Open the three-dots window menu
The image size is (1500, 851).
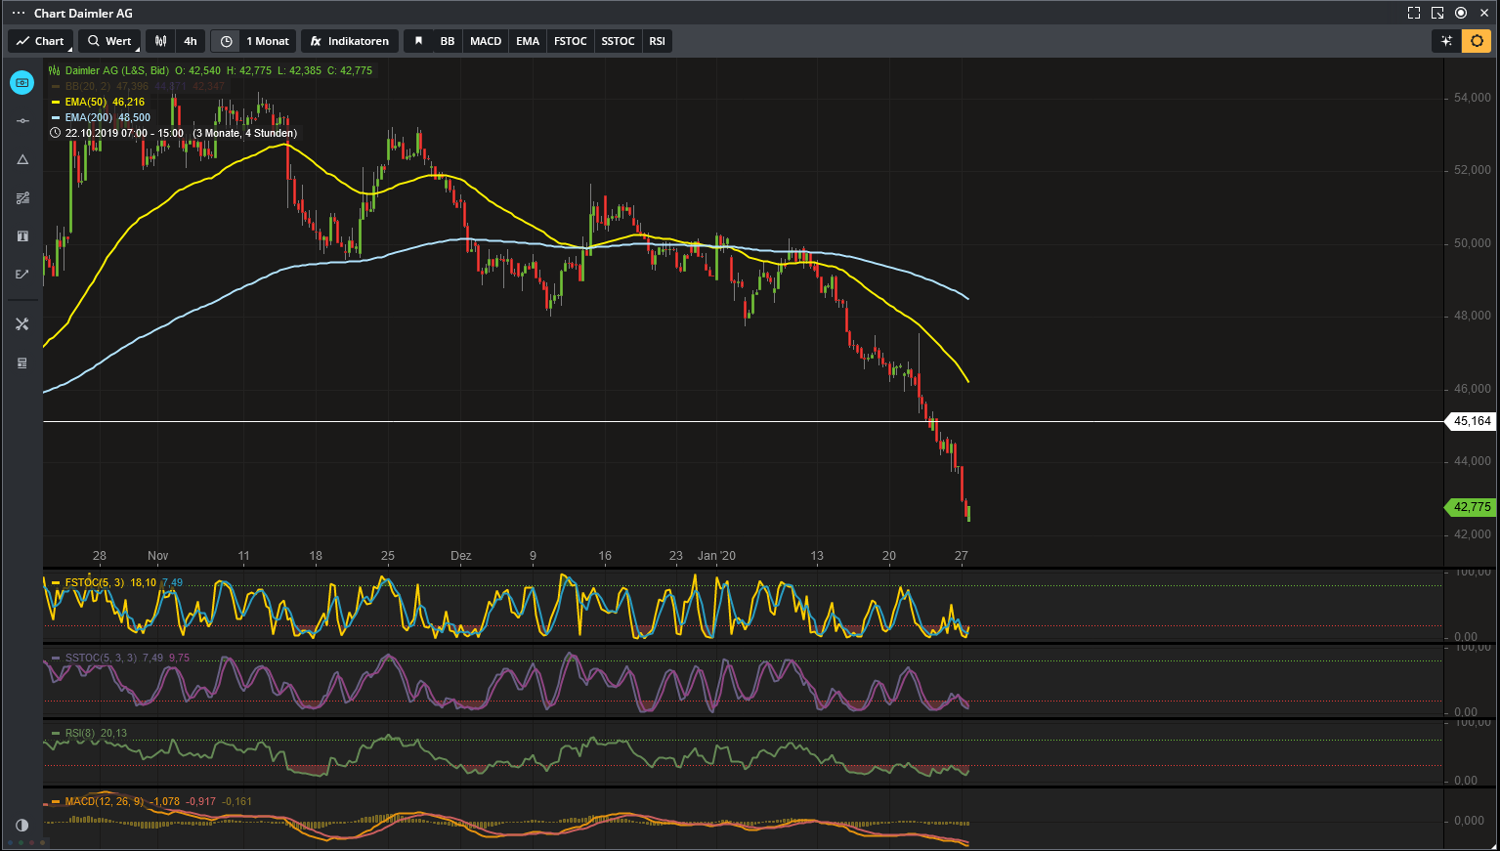[x=19, y=13]
